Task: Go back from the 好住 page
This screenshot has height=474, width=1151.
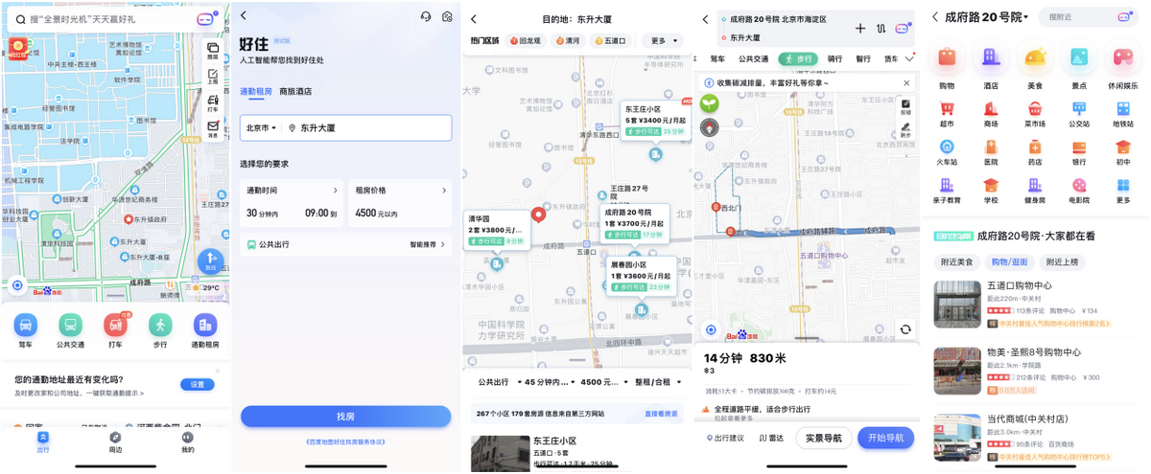Action: (x=244, y=16)
